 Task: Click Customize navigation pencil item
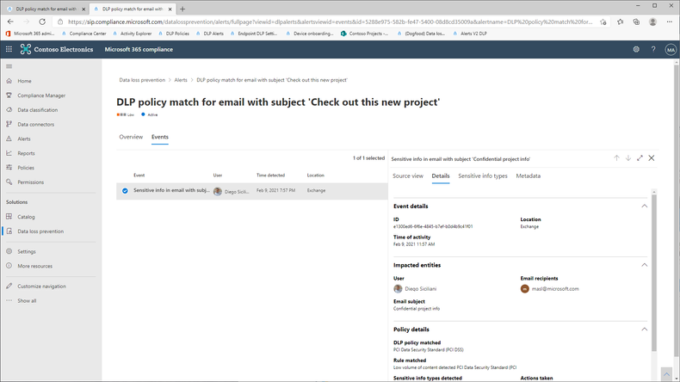41,286
